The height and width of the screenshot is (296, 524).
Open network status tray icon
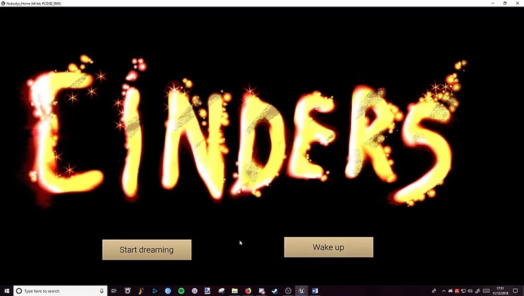click(x=463, y=291)
